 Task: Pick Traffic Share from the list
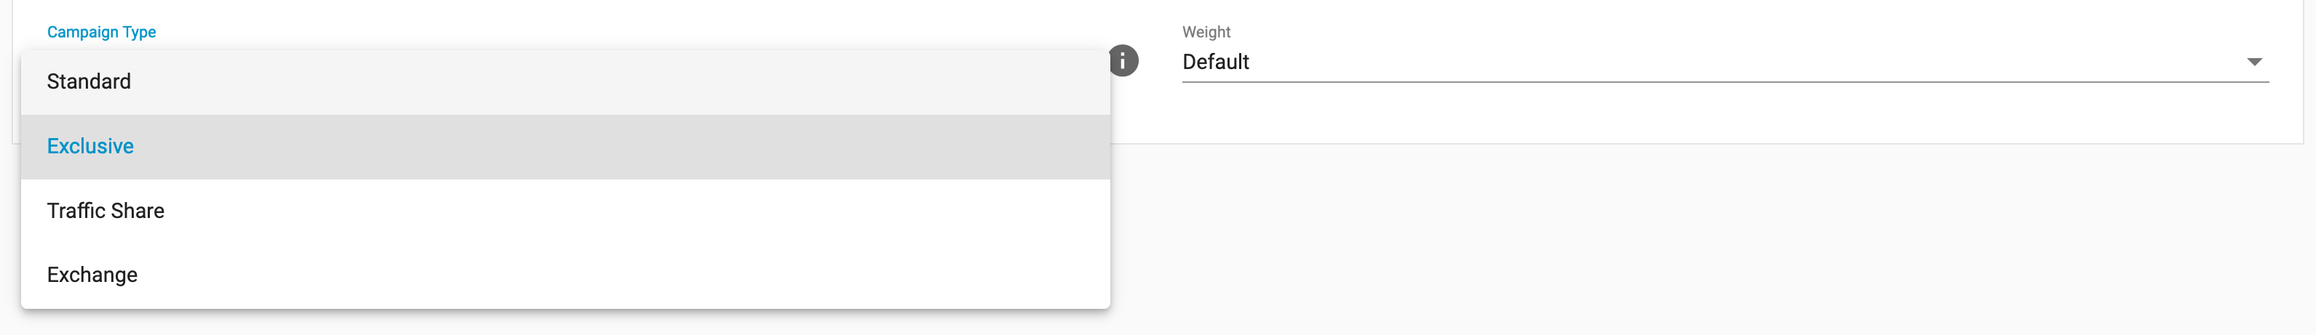(106, 211)
